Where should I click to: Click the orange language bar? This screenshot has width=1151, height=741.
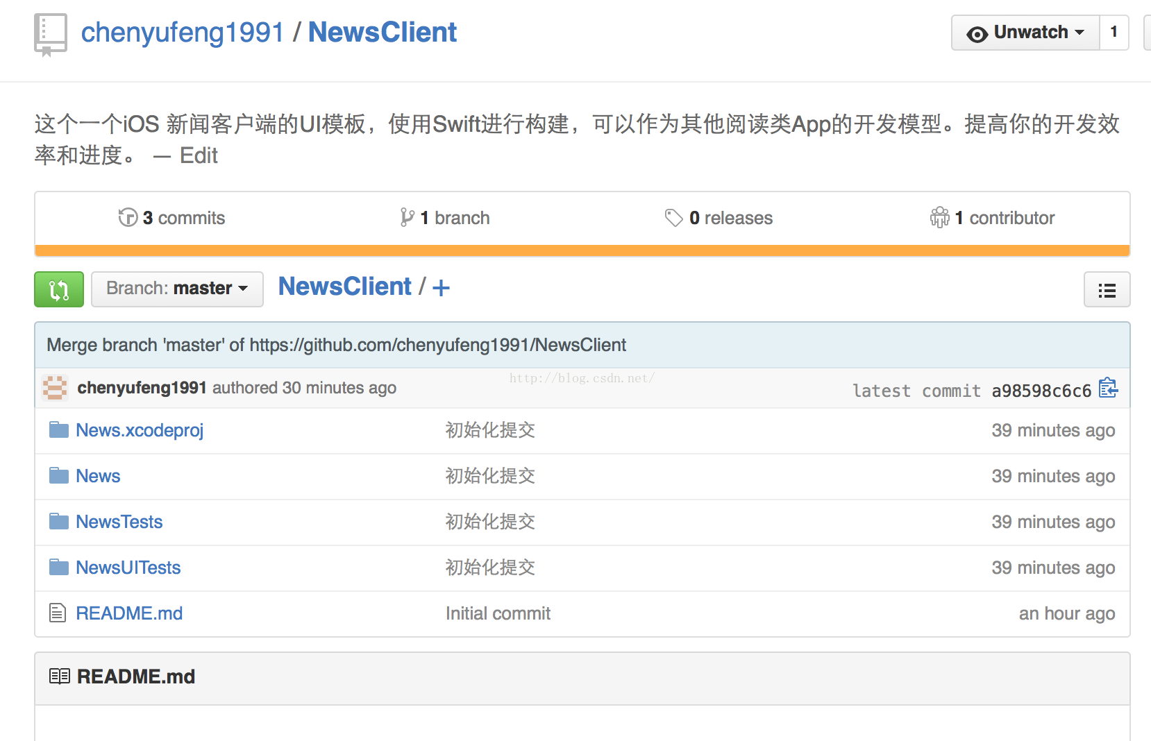582,250
